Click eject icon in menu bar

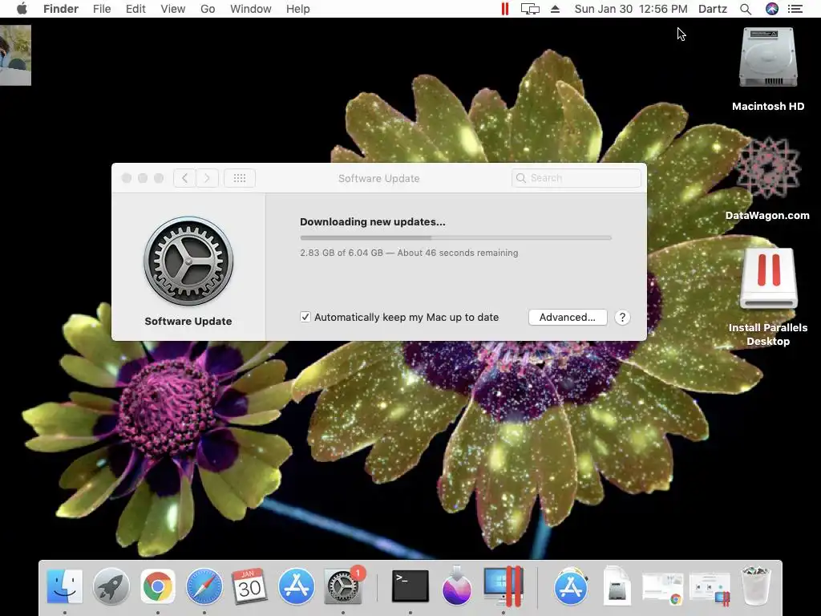pos(555,9)
